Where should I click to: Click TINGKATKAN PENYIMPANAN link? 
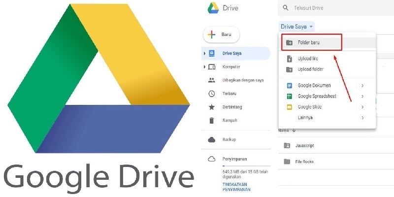click(236, 187)
